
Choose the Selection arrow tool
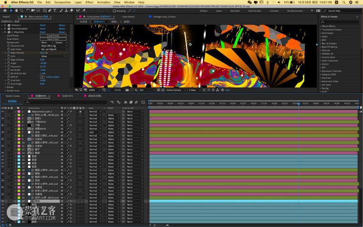pos(11,10)
